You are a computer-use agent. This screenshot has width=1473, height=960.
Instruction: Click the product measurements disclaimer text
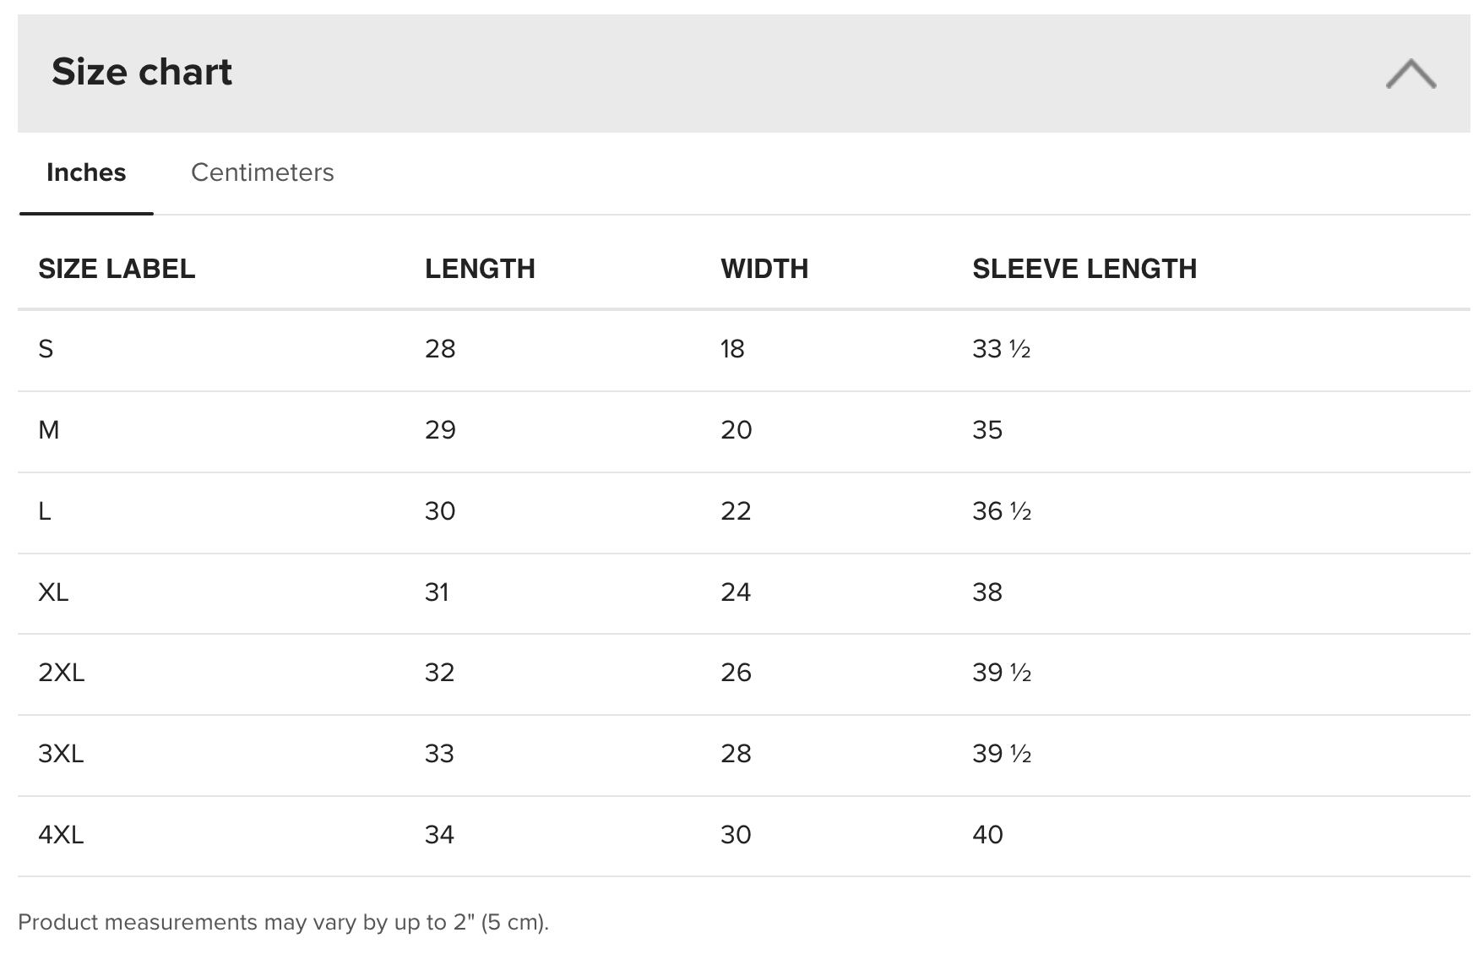pos(284,922)
